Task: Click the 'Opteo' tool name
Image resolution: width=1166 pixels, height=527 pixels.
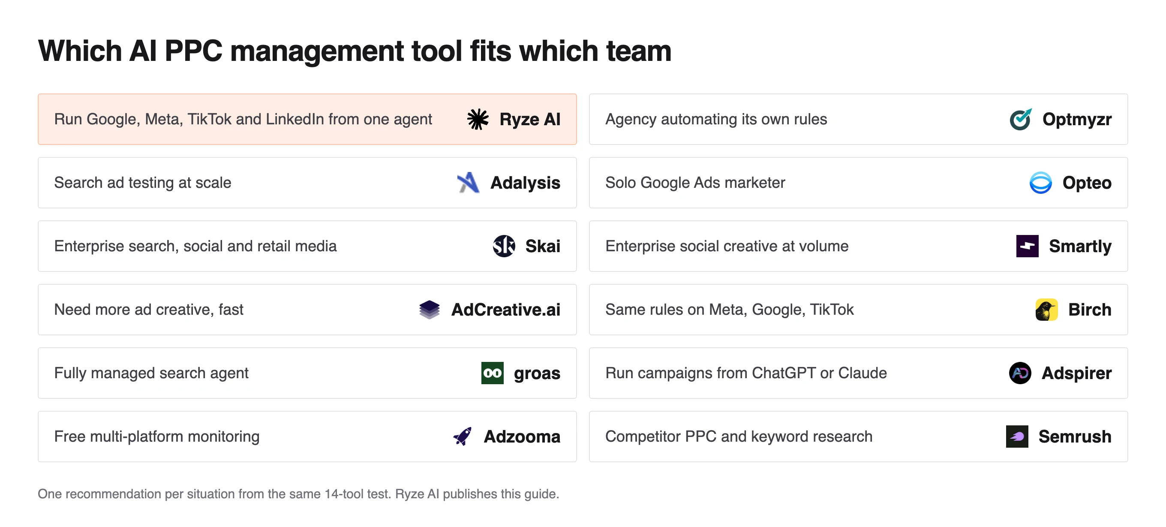Action: (x=1087, y=183)
